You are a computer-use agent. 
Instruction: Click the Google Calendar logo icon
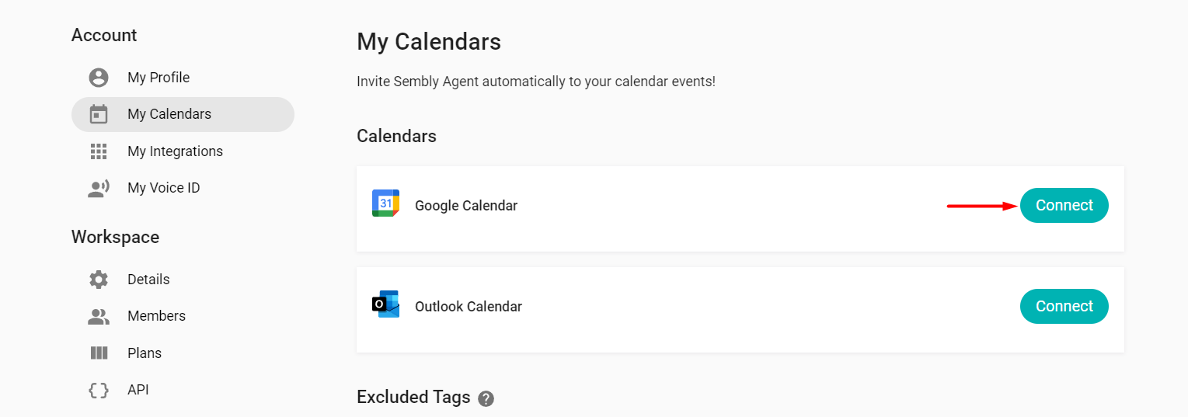(x=386, y=203)
